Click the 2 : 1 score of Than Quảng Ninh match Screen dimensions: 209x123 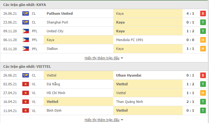(190, 102)
